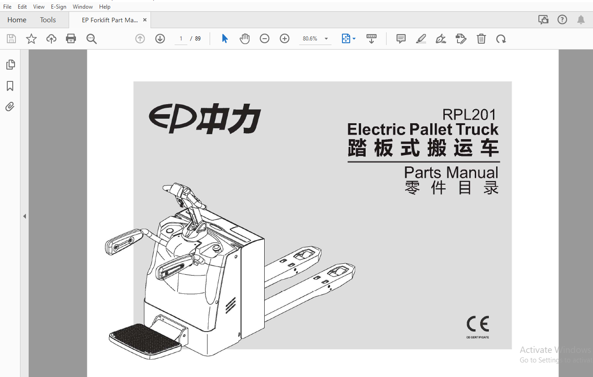
Task: Open the edit/stamp tool icon
Action: (461, 39)
